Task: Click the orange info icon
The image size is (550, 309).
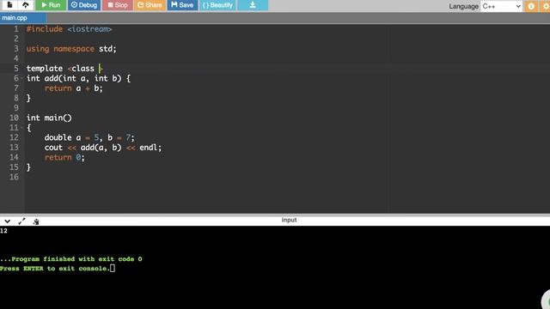Action: pos(531,6)
